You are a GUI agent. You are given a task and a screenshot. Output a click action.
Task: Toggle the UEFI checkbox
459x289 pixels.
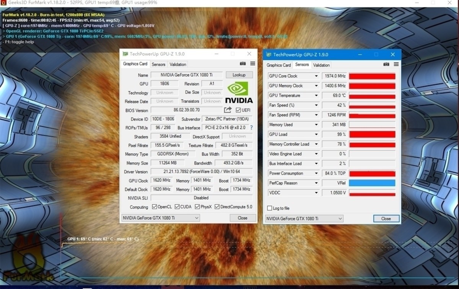(x=238, y=110)
